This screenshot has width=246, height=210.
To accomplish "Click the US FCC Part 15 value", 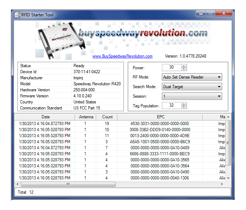I will click(87, 108).
